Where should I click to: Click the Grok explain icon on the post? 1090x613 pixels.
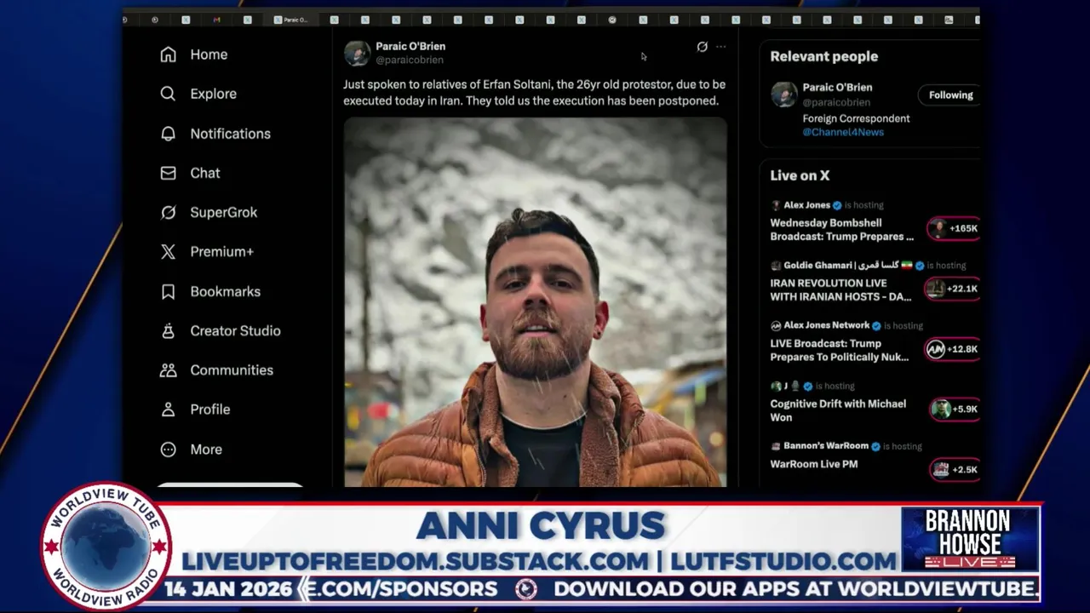point(702,47)
